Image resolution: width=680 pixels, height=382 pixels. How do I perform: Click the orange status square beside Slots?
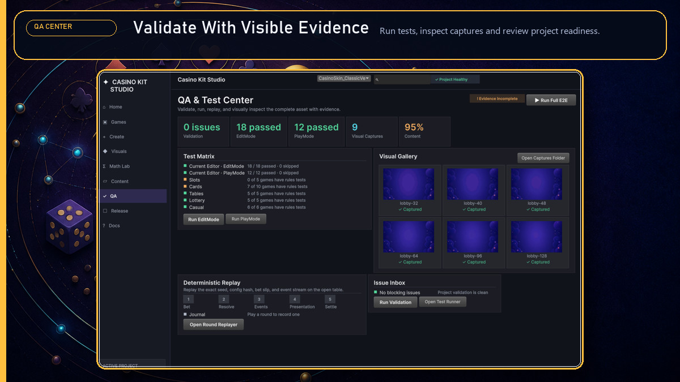click(185, 180)
